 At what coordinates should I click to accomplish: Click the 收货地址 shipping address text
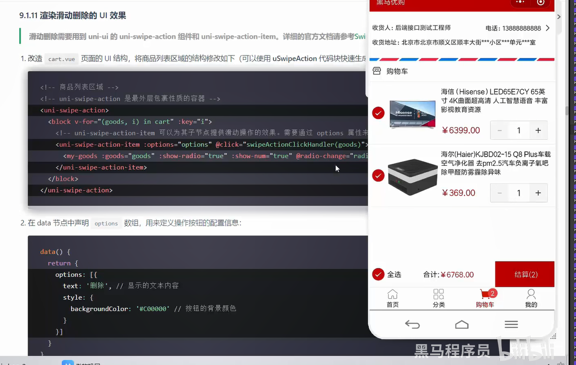pos(454,43)
